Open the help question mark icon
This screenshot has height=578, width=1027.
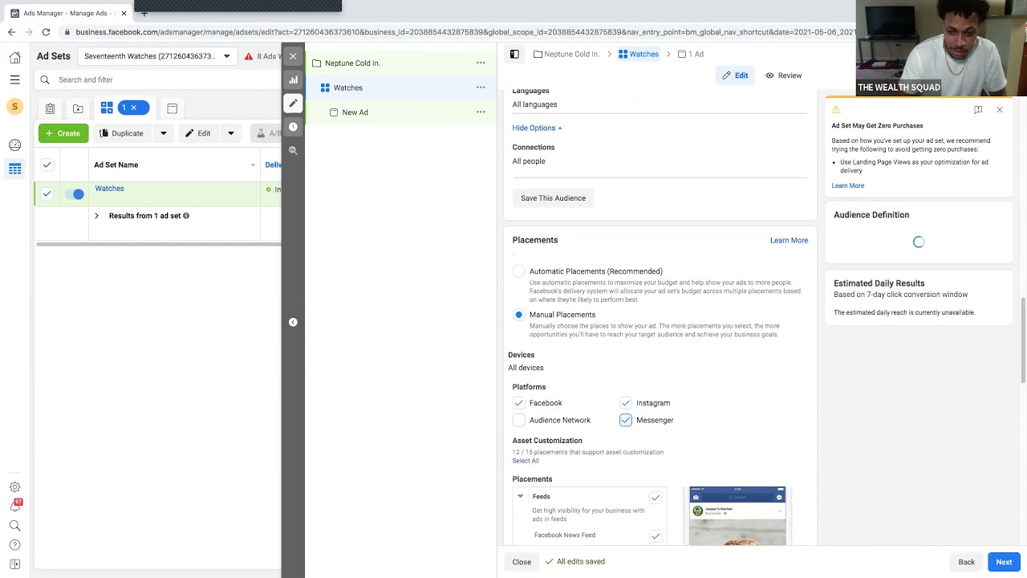click(14, 545)
